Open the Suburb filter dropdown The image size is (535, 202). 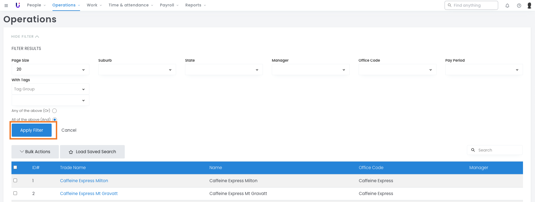click(137, 69)
